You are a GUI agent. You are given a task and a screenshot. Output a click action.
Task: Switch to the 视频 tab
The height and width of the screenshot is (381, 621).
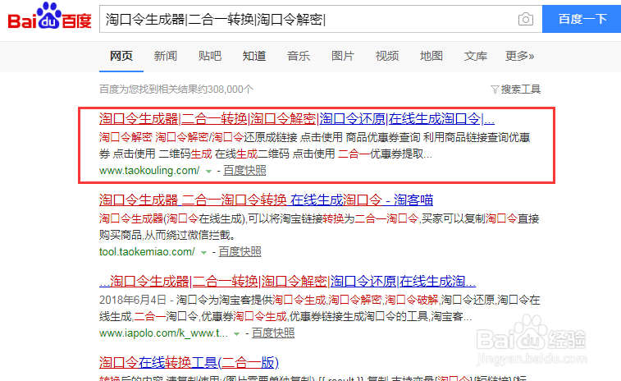tap(387, 56)
